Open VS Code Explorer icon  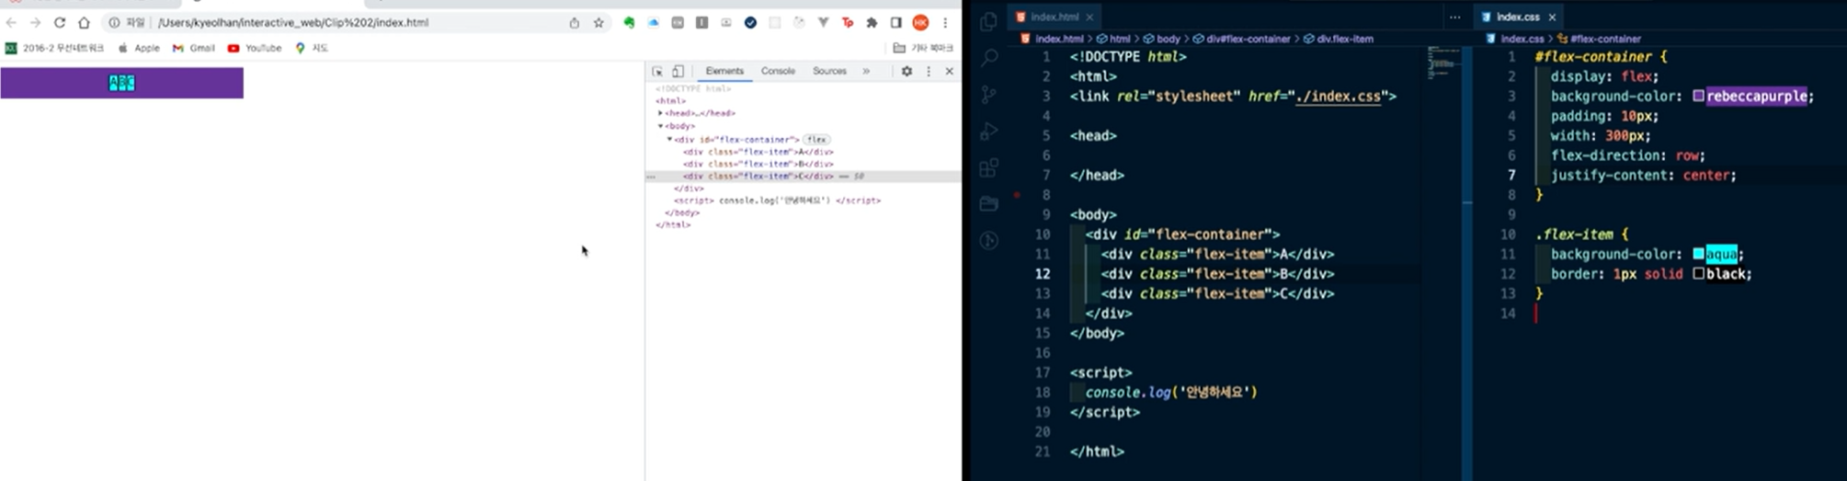(x=989, y=22)
